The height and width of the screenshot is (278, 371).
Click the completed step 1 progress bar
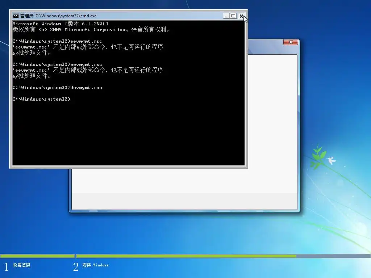[x=37, y=256]
